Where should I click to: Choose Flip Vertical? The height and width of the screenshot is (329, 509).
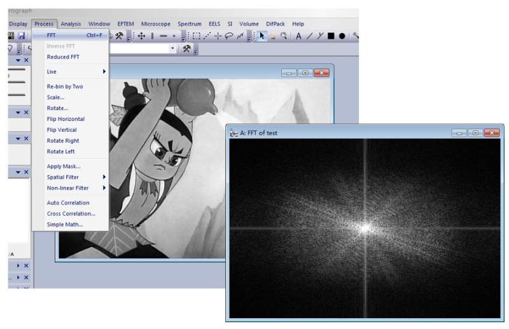71,130
